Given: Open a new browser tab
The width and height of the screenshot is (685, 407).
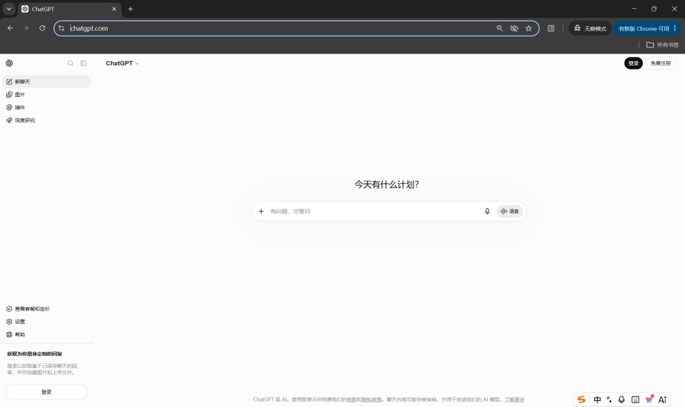Looking at the screenshot, I should coord(130,9).
